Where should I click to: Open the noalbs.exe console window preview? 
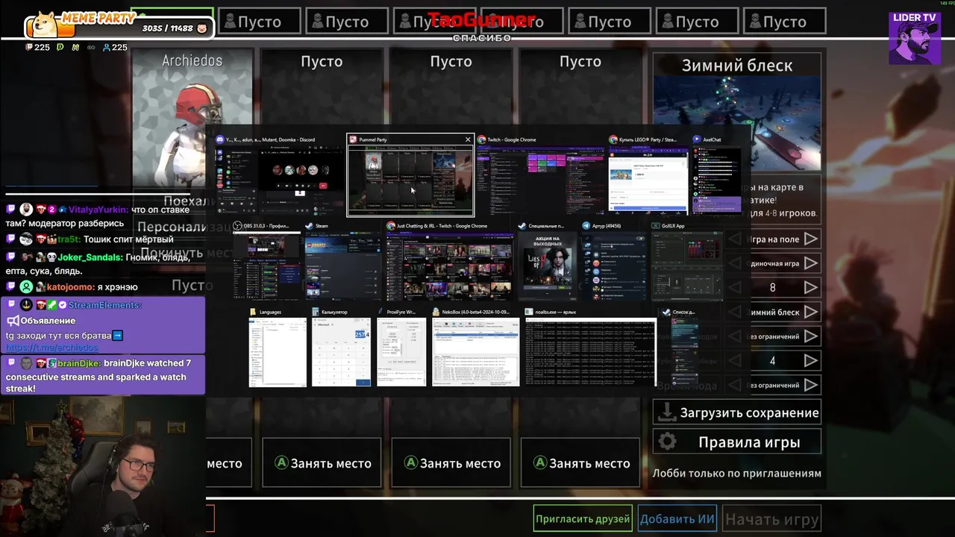[x=590, y=352]
